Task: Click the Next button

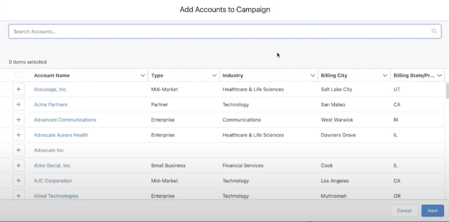Action: point(432,211)
